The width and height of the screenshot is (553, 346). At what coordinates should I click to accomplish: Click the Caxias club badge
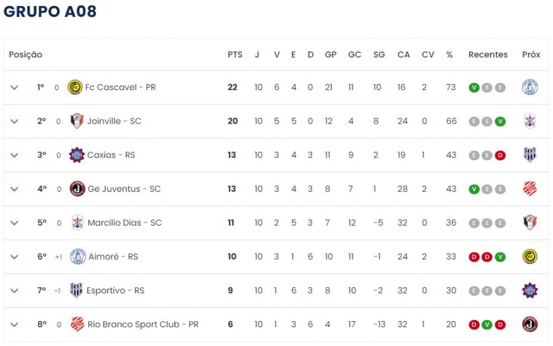click(x=77, y=155)
